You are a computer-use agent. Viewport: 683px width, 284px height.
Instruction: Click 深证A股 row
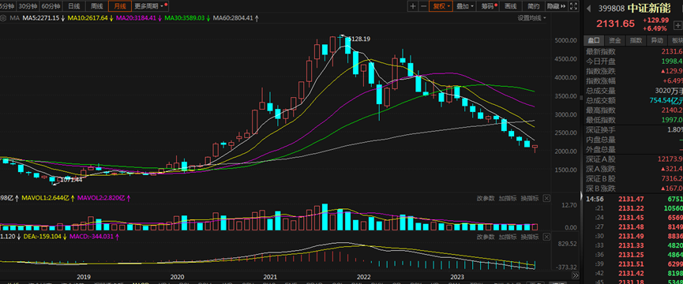pos(633,159)
